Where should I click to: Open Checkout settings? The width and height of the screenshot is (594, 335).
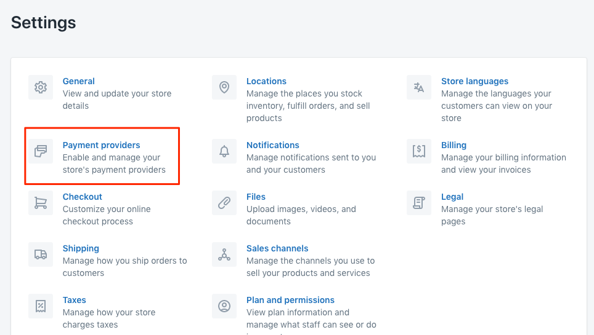click(x=82, y=197)
